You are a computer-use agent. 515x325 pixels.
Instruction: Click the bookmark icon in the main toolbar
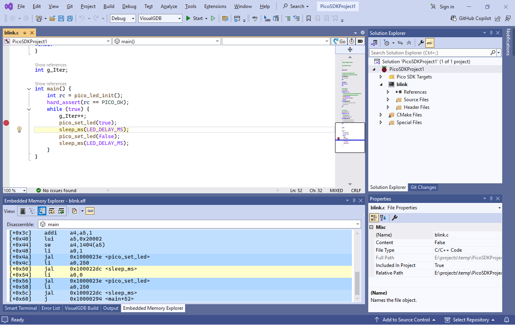309,18
